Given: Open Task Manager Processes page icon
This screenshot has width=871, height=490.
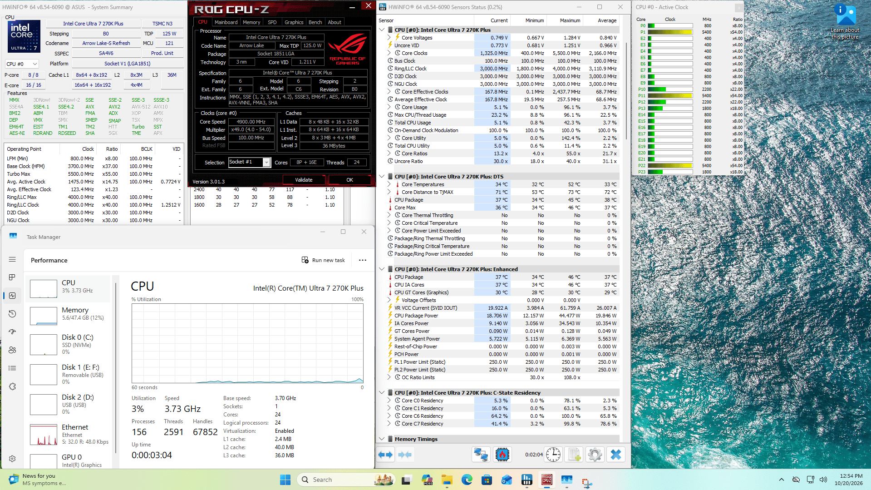Looking at the screenshot, I should click(12, 277).
